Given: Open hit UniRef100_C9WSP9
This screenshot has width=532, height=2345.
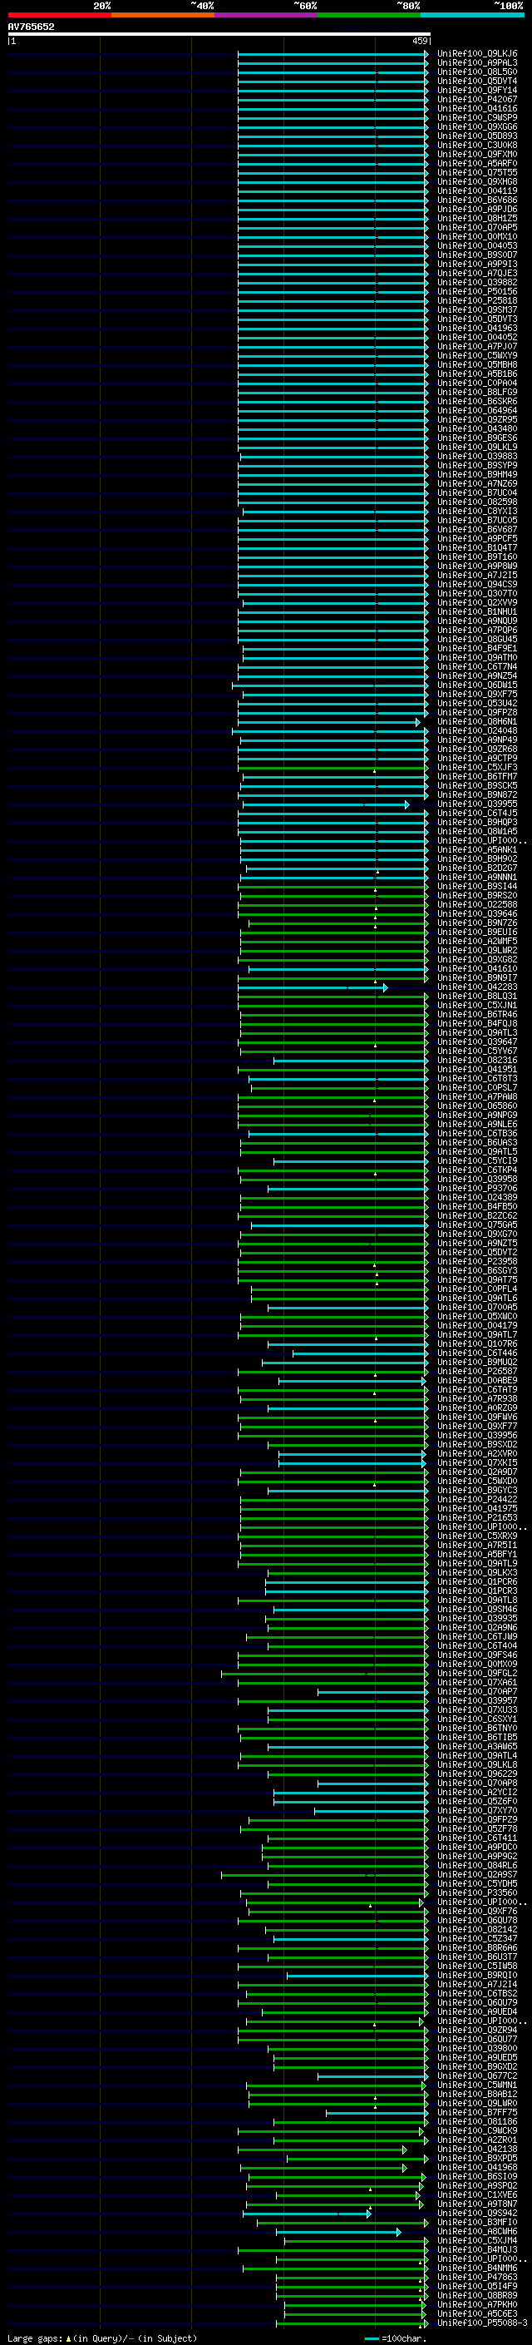Looking at the screenshot, I should click(x=477, y=117).
